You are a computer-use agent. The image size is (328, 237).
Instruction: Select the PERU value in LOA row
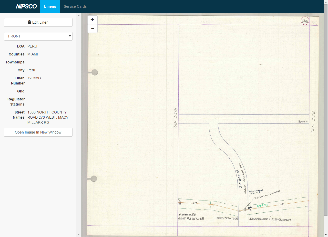pos(32,46)
